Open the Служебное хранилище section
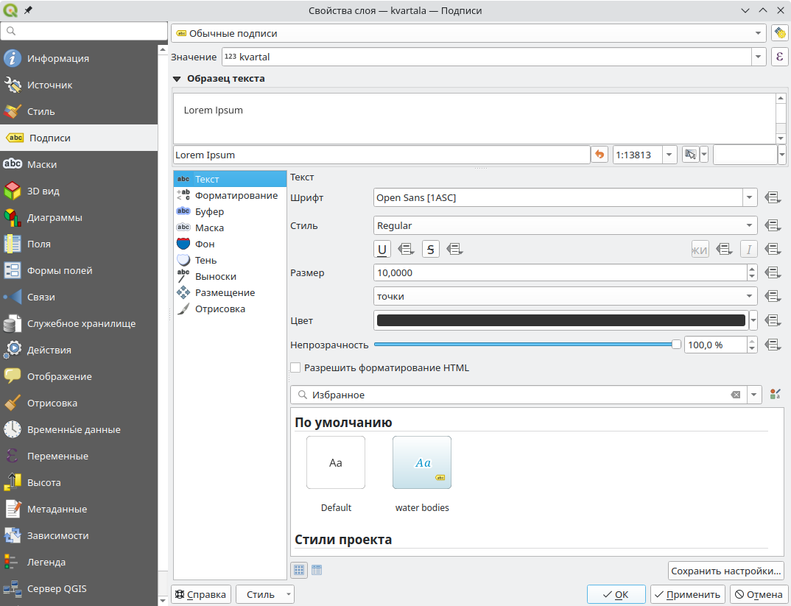The image size is (791, 606). [79, 324]
